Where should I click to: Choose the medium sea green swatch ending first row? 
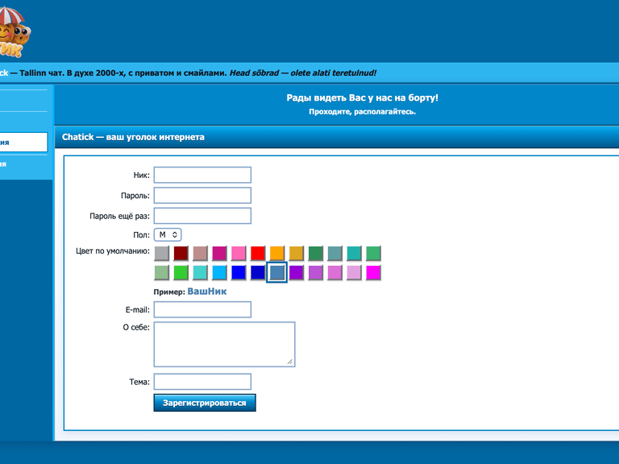(x=373, y=253)
